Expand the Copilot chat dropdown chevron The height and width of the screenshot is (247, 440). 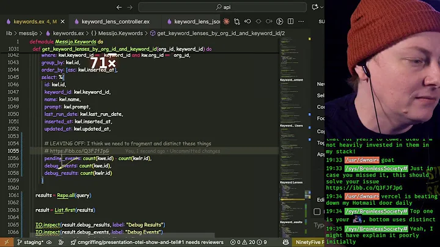pyautogui.click(x=322, y=7)
